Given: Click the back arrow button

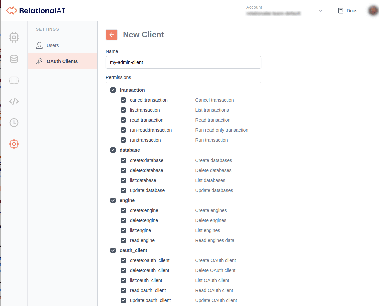Looking at the screenshot, I should pos(112,35).
